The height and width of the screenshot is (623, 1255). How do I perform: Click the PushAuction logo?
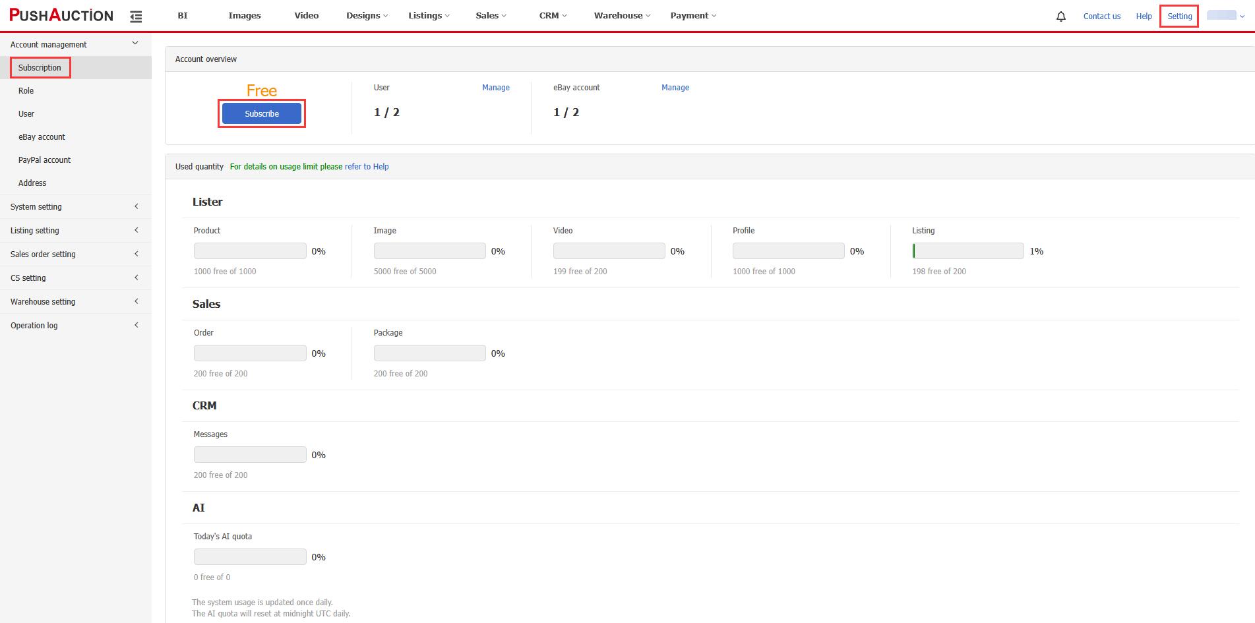click(61, 15)
